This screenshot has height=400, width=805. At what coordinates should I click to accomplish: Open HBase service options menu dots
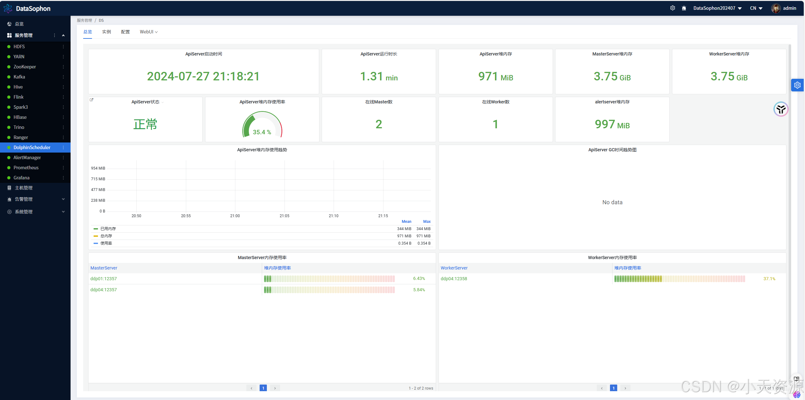(63, 117)
